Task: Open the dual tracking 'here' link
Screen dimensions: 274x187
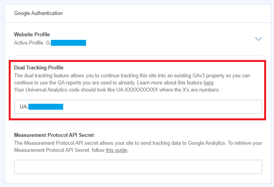Action: [208, 82]
